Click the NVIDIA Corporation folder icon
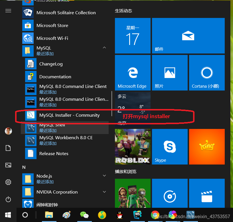Screen dimensions: 233x222 pyautogui.click(x=28, y=192)
